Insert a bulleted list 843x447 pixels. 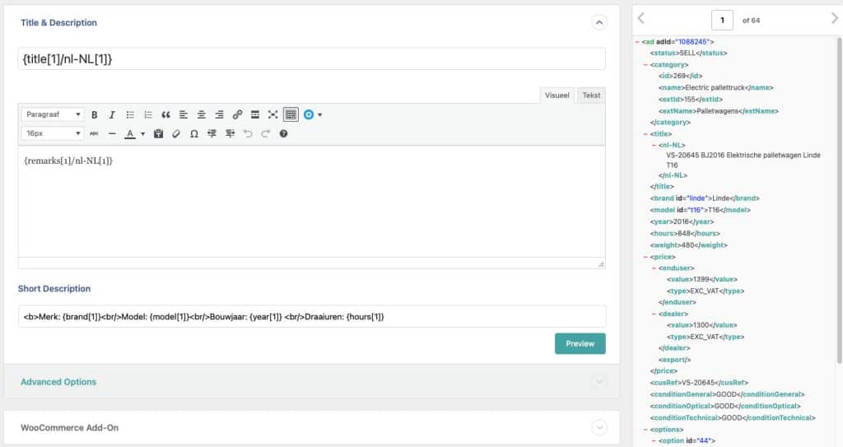(x=130, y=114)
